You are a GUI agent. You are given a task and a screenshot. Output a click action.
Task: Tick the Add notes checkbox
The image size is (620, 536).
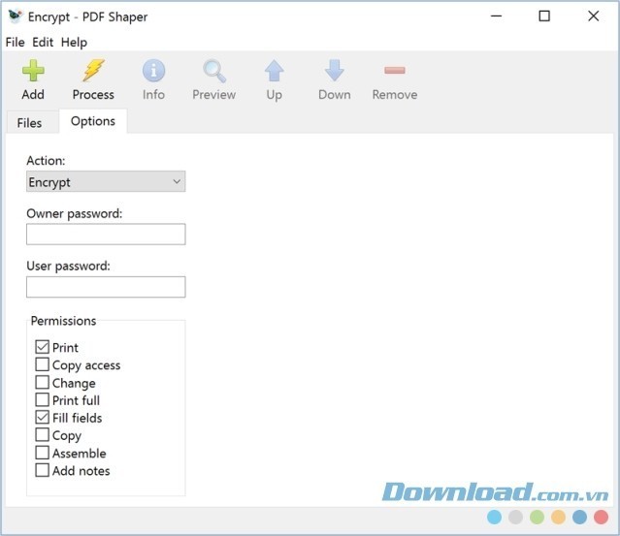click(43, 470)
